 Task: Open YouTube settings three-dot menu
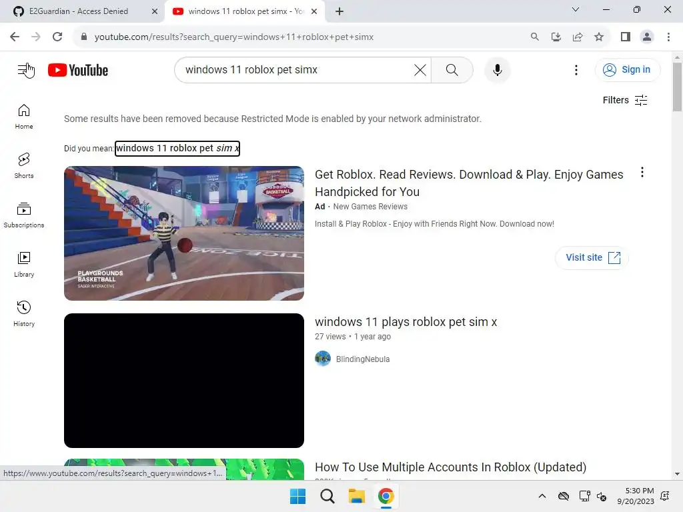(576, 70)
